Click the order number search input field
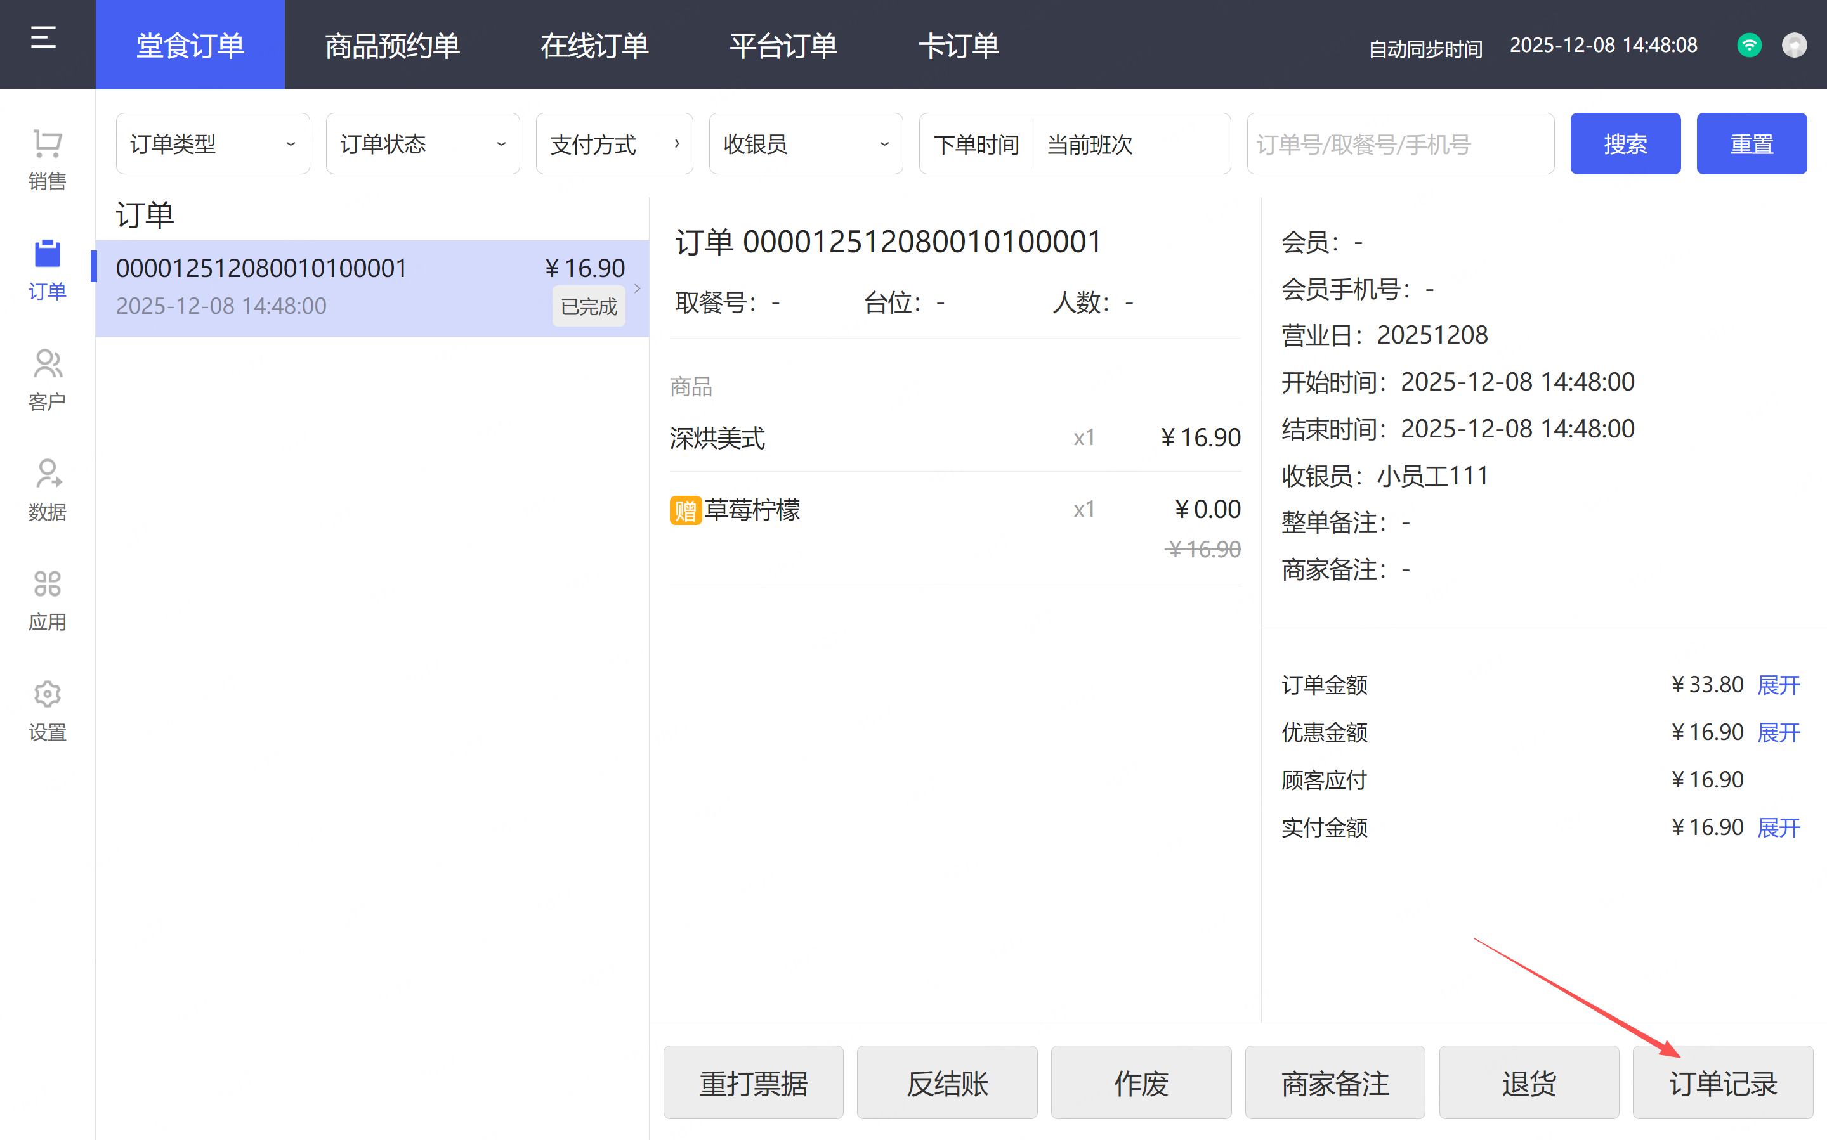 [x=1400, y=144]
